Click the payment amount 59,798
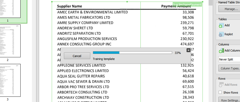 pyautogui.click(x=188, y=28)
